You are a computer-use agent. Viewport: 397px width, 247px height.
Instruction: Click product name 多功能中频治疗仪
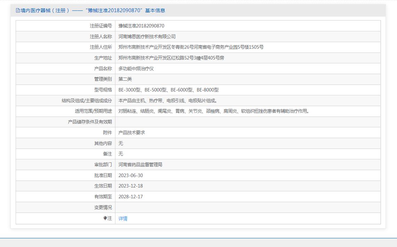point(136,69)
